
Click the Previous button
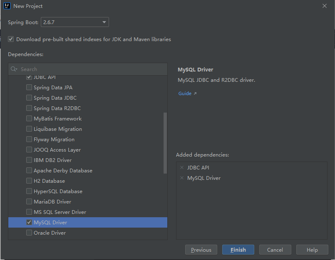click(x=201, y=250)
